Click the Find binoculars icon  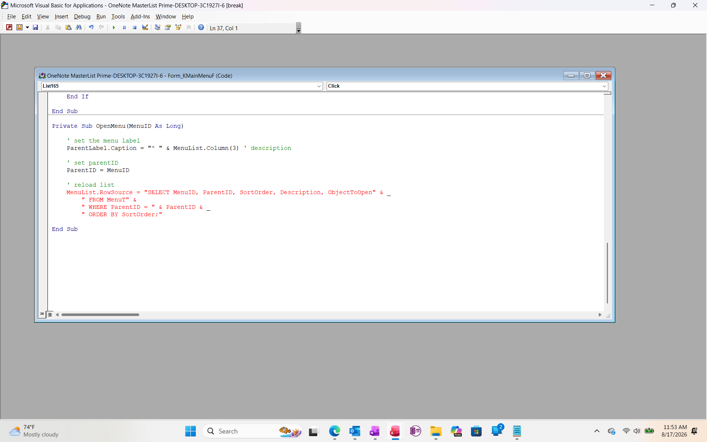pyautogui.click(x=79, y=27)
